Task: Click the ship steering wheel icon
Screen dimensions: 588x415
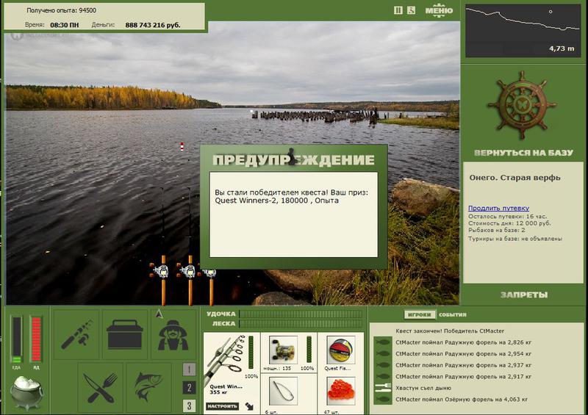Action: pos(522,105)
